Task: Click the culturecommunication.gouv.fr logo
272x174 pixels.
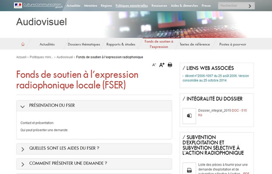Action: coord(38,5)
